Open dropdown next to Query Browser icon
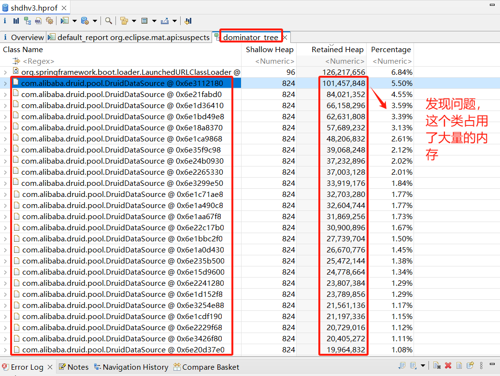Image resolution: width=500 pixels, height=376 pixels. 95,21
